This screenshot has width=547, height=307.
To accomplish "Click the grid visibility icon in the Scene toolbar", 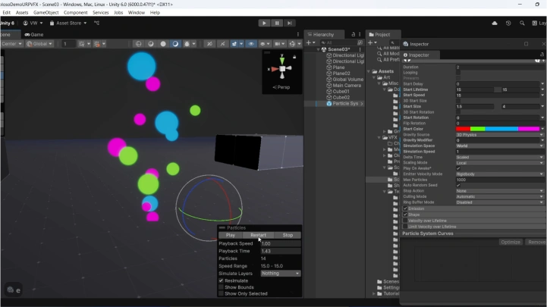I will [x=82, y=43].
